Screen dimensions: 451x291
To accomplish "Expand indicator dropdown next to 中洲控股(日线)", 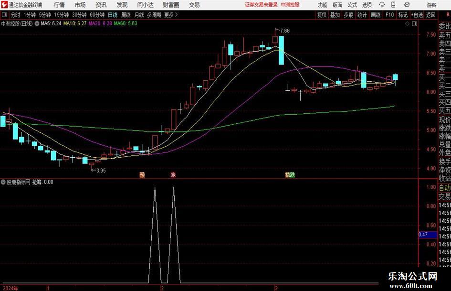I will 37,23.
